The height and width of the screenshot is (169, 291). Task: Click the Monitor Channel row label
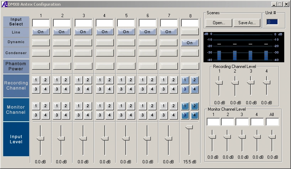[x=16, y=110]
